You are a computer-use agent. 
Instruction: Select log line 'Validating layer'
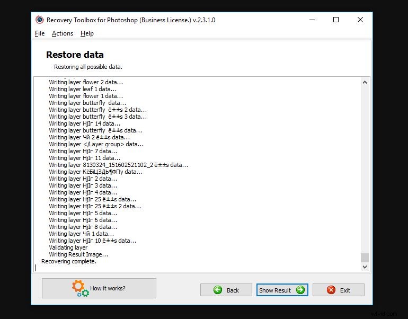pos(68,247)
